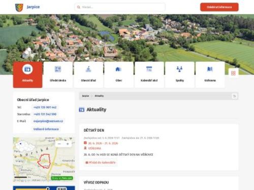The image size is (254, 190).
Task: Click the aerial village header photo
Action: [127, 38]
